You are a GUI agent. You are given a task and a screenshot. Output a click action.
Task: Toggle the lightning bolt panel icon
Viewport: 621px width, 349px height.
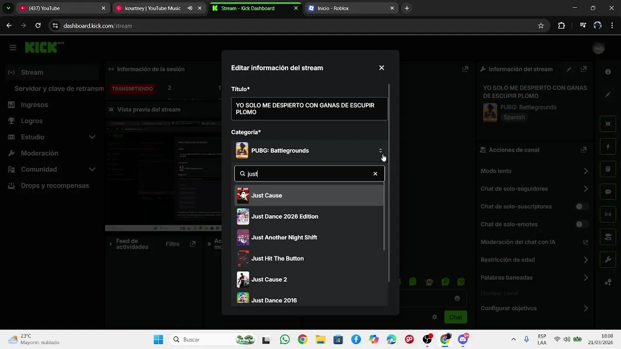click(608, 146)
